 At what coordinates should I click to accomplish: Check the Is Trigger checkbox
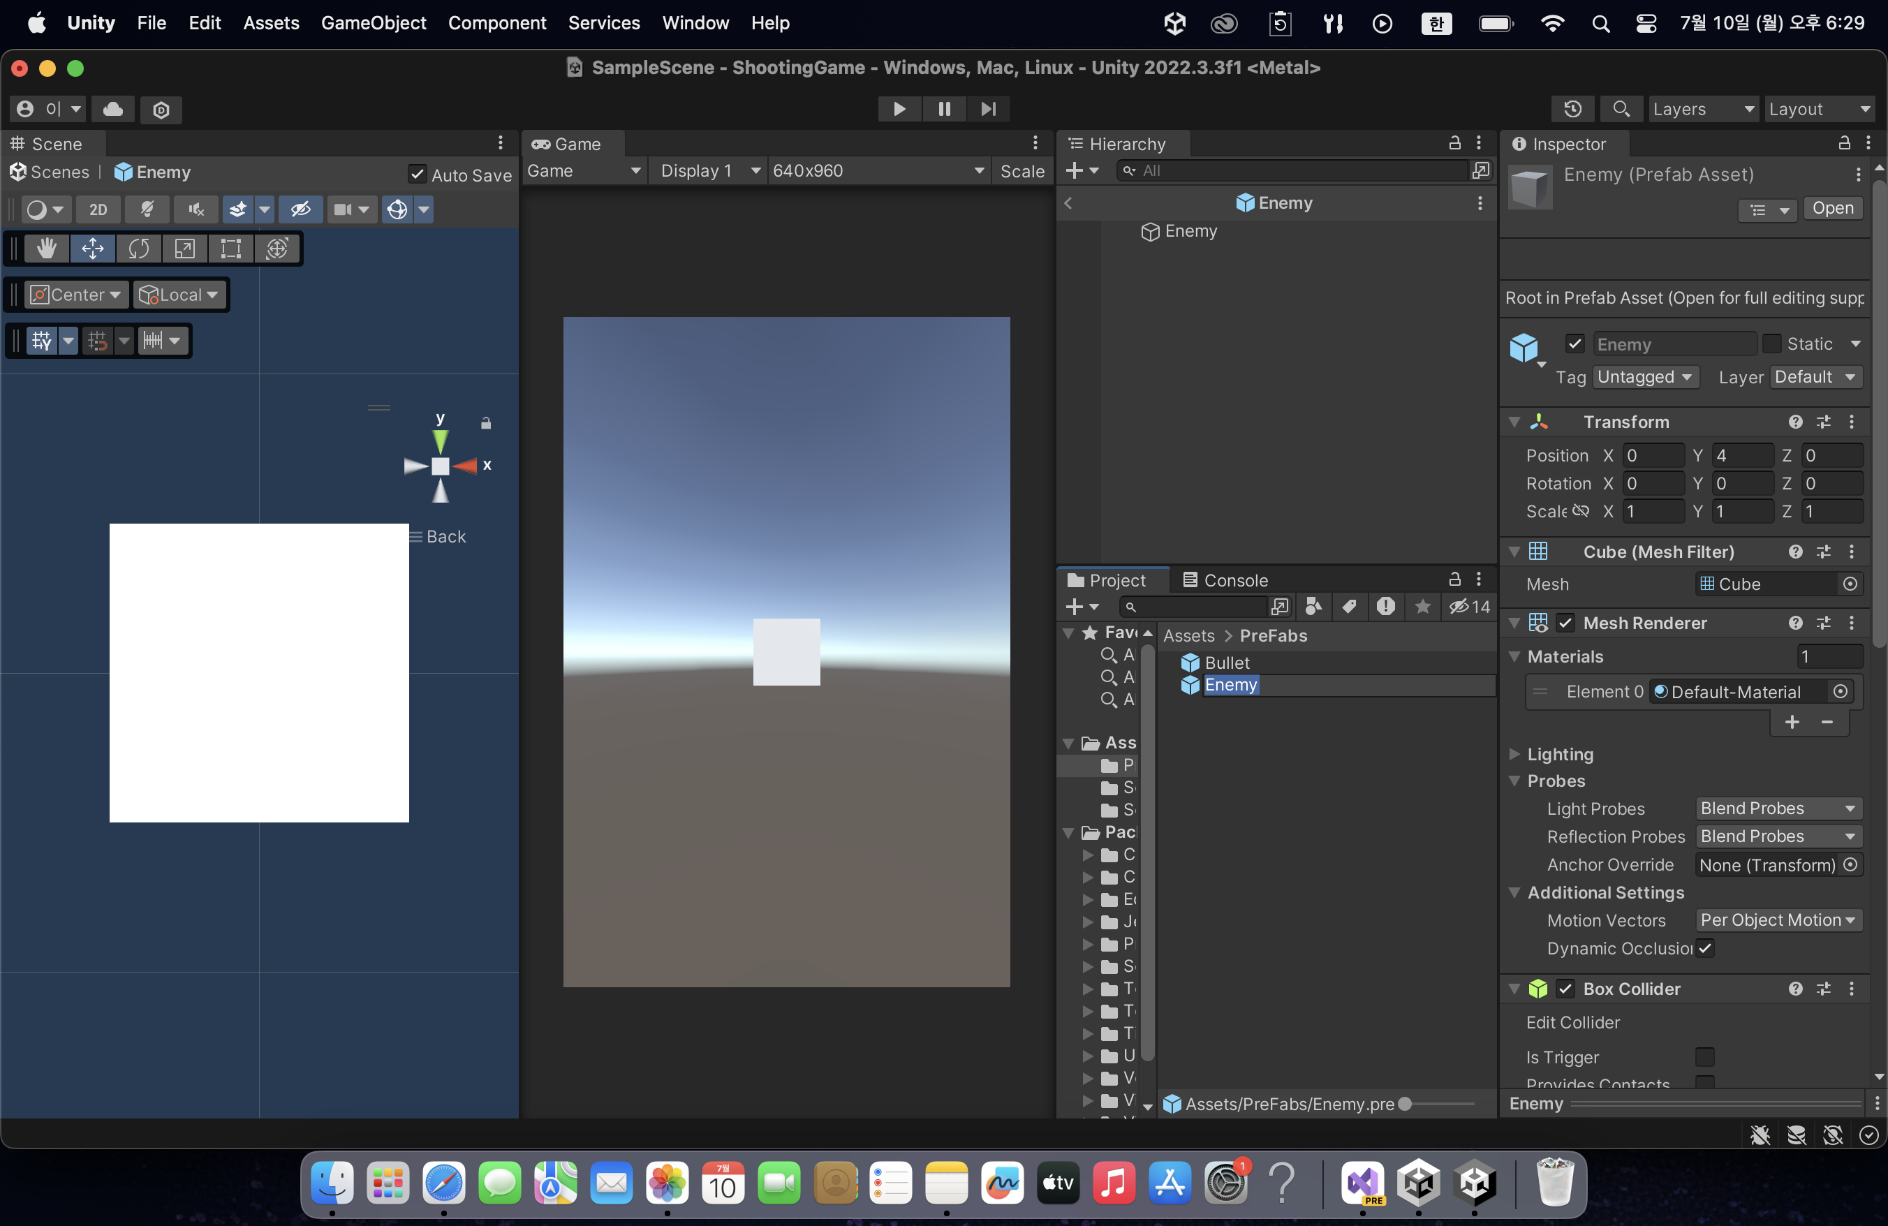click(1704, 1056)
